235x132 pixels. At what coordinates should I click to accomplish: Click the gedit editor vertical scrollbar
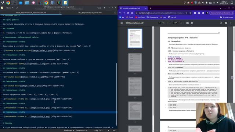116,94
